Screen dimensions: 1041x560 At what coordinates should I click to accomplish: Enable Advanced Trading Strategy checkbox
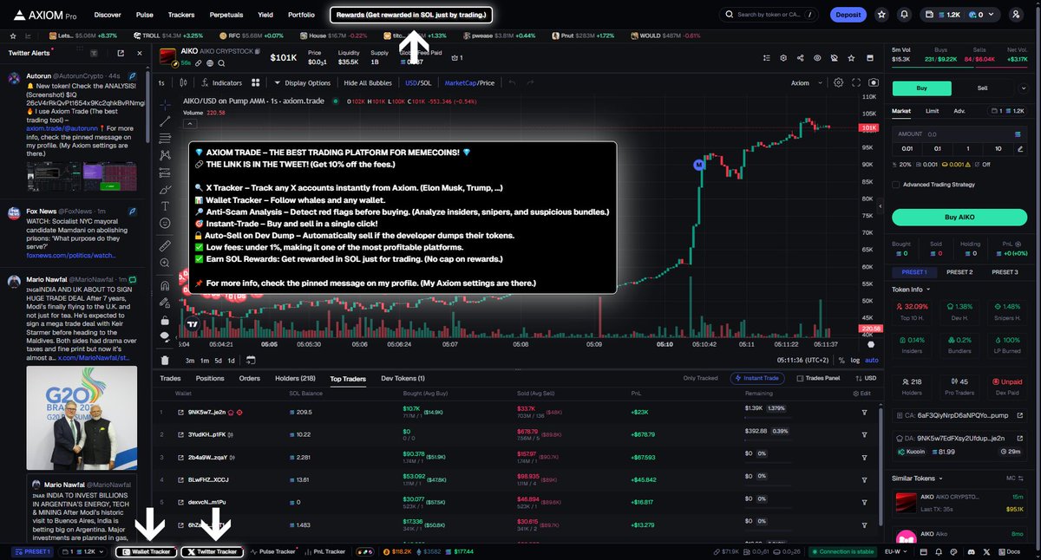pyautogui.click(x=896, y=184)
